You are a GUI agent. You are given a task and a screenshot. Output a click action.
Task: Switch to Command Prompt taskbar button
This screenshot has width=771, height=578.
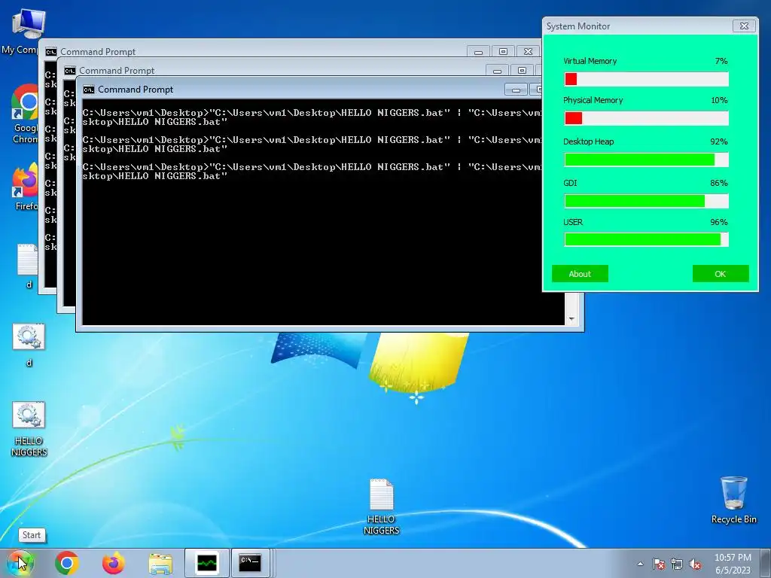[250, 563]
